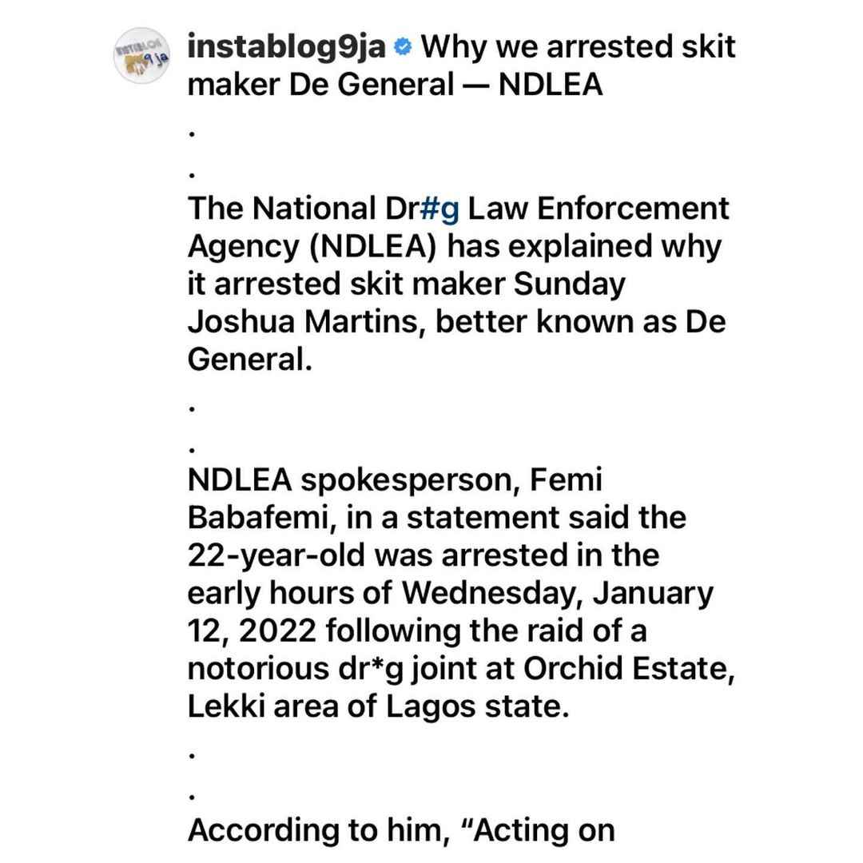Select the "Lekki area of Lagos state." line
Image resolution: width=863 pixels, height=863 pixels.
coord(378,706)
